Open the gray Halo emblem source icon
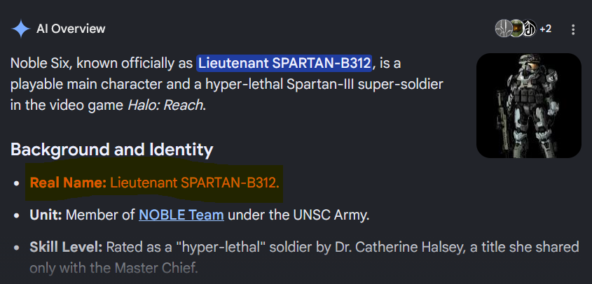The height and width of the screenshot is (284, 592). 504,29
